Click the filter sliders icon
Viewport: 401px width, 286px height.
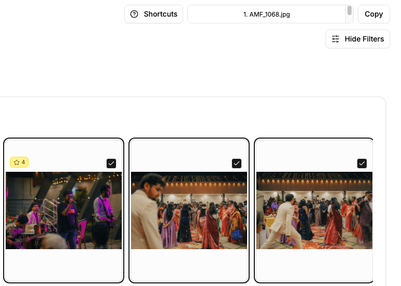335,39
